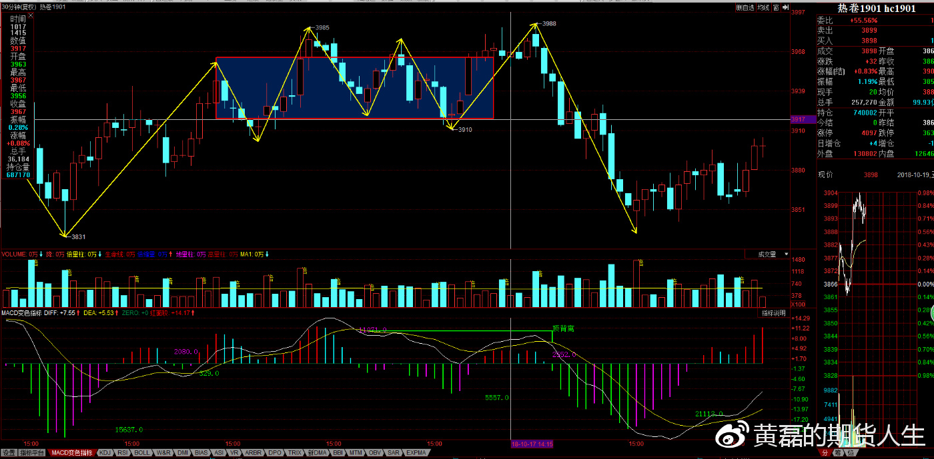
Task: Open the 指标说明 indicator description
Action: 774,312
